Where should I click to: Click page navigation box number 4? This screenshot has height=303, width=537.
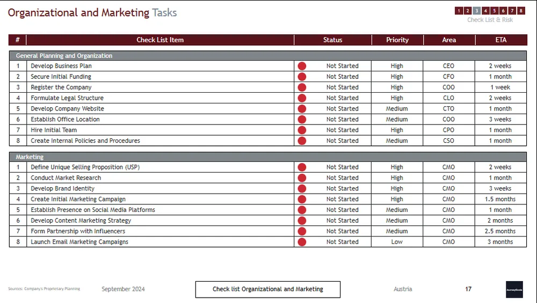click(x=485, y=11)
